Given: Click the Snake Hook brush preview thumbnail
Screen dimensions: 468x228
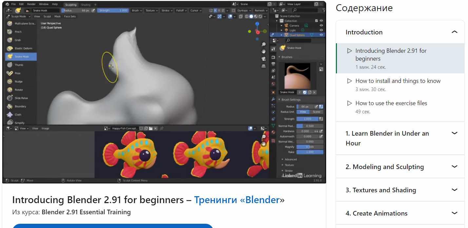Looking at the screenshot, I should 298,76.
